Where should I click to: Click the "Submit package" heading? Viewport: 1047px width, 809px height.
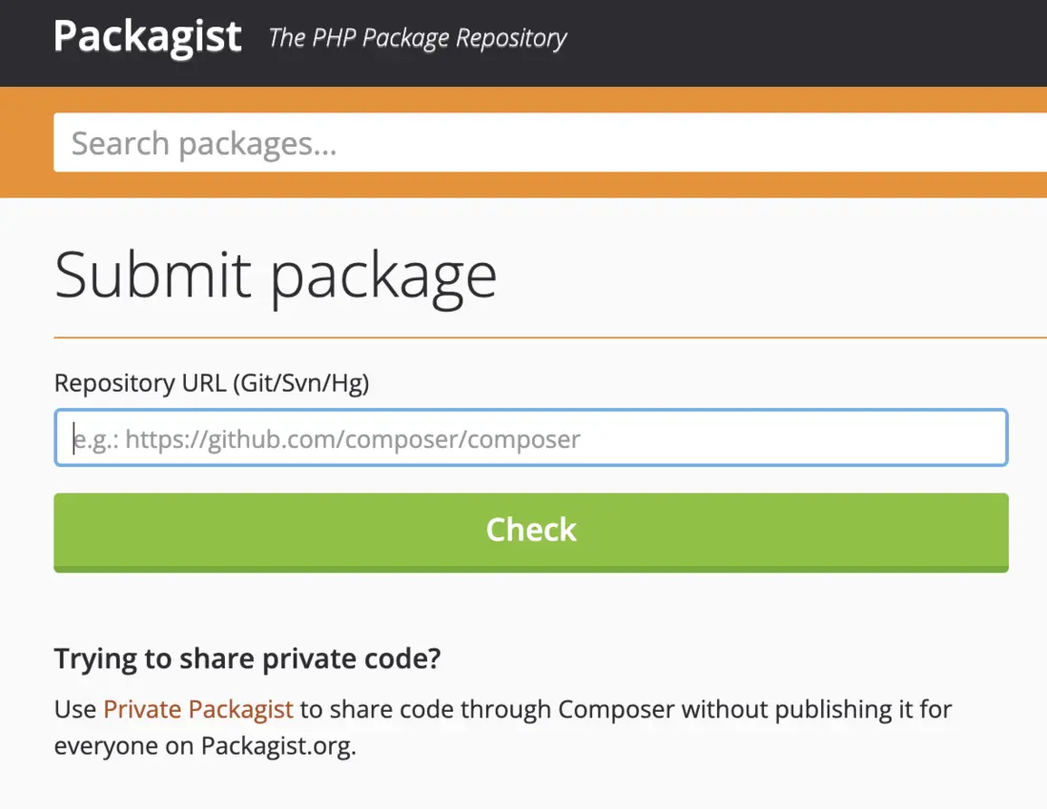point(276,274)
